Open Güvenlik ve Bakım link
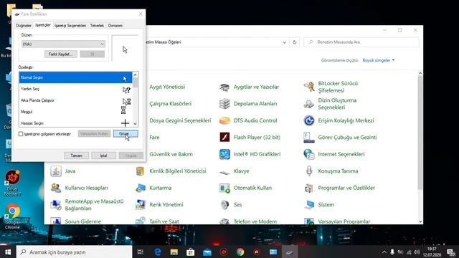459x258 pixels. (171, 154)
